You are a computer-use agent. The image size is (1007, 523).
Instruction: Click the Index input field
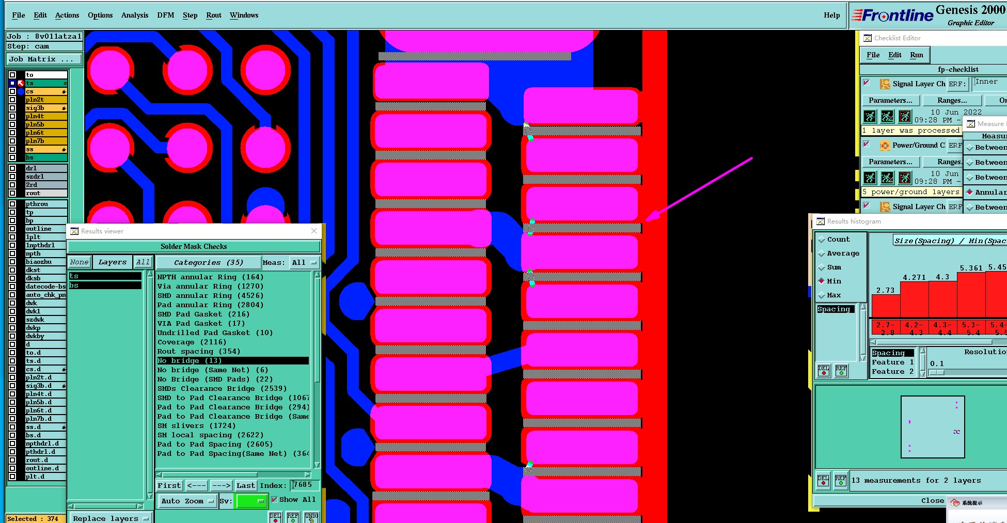[x=305, y=485]
